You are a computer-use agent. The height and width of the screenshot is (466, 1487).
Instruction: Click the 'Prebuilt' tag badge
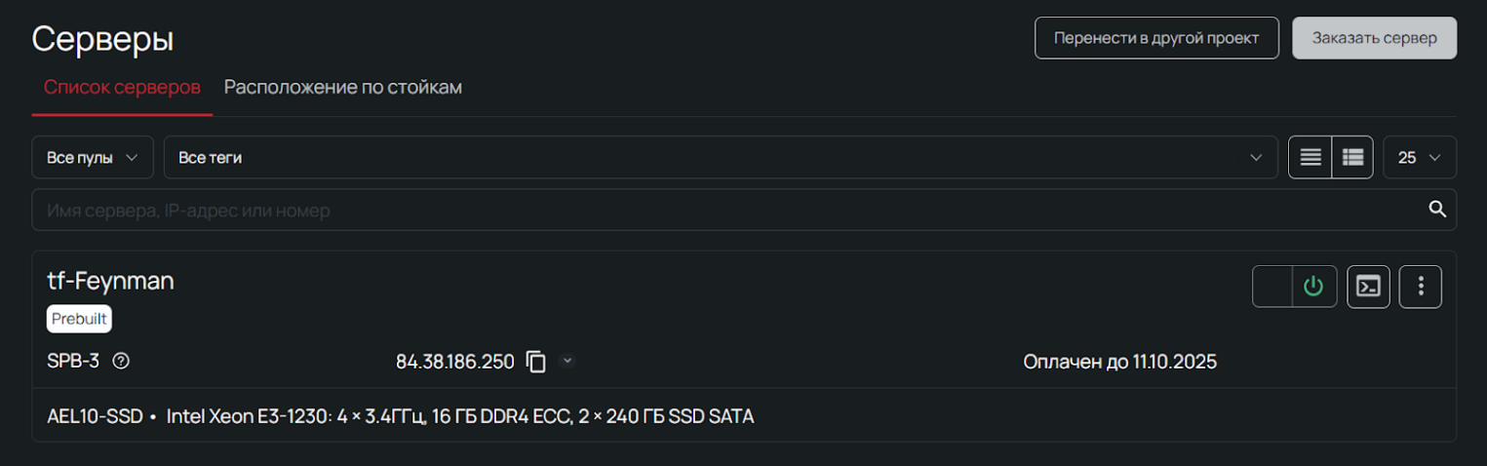tap(79, 319)
